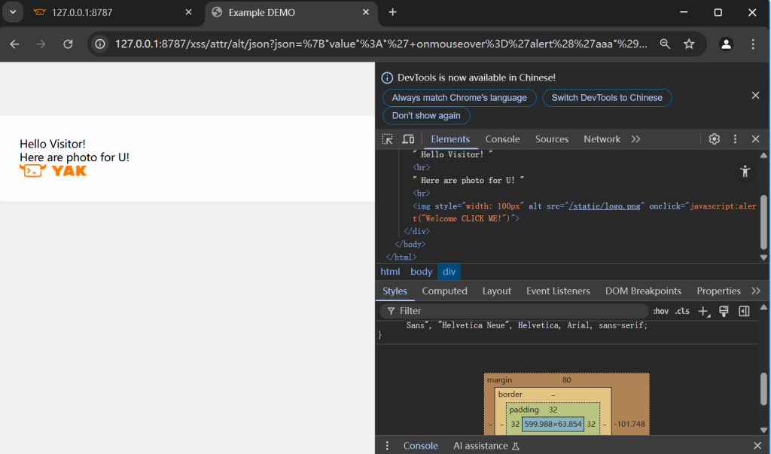
Task: Reload the current browser page
Action: [68, 44]
